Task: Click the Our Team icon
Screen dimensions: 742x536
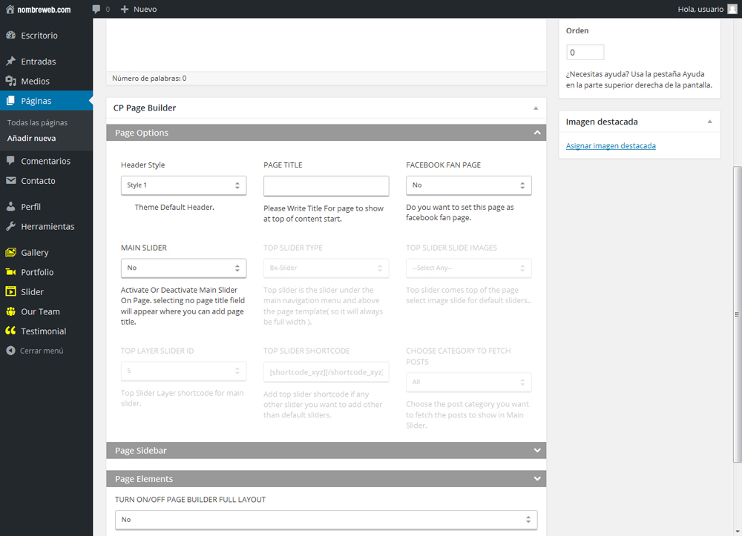Action: point(10,312)
